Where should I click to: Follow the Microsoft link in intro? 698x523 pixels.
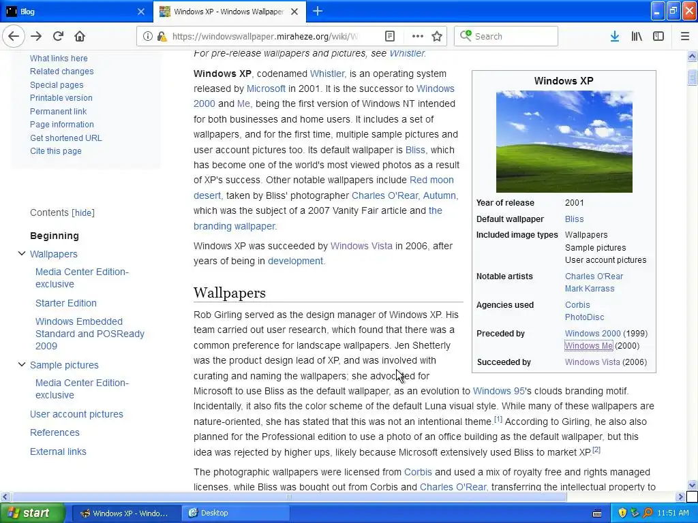click(x=266, y=89)
